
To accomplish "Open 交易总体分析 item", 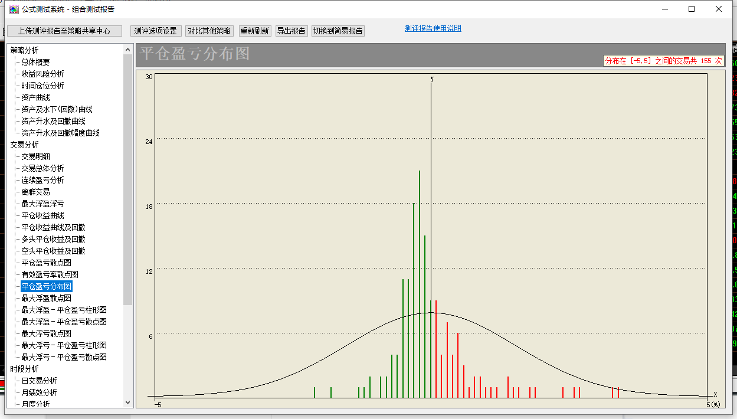I will tap(43, 168).
